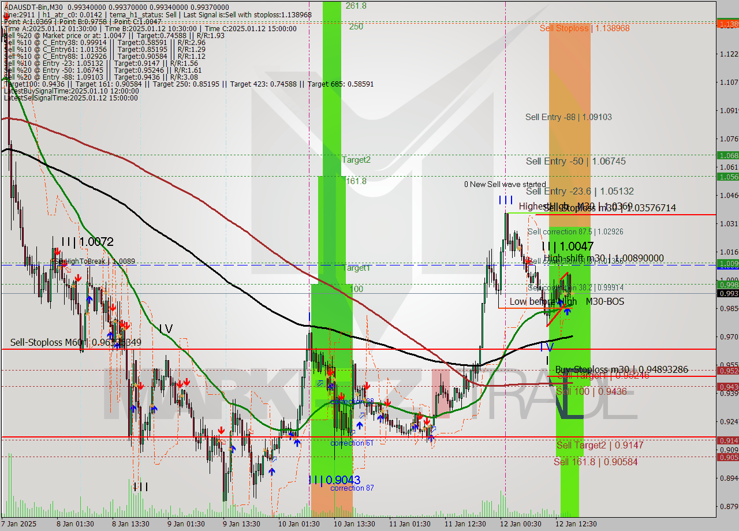Click the 'Target2' label on green bar
Image resolution: width=739 pixels, height=531 pixels.
(x=356, y=160)
